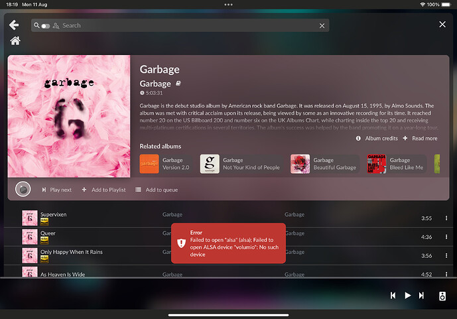Play the album with round play button
Screen dimensions: 457x319
click(x=23, y=190)
